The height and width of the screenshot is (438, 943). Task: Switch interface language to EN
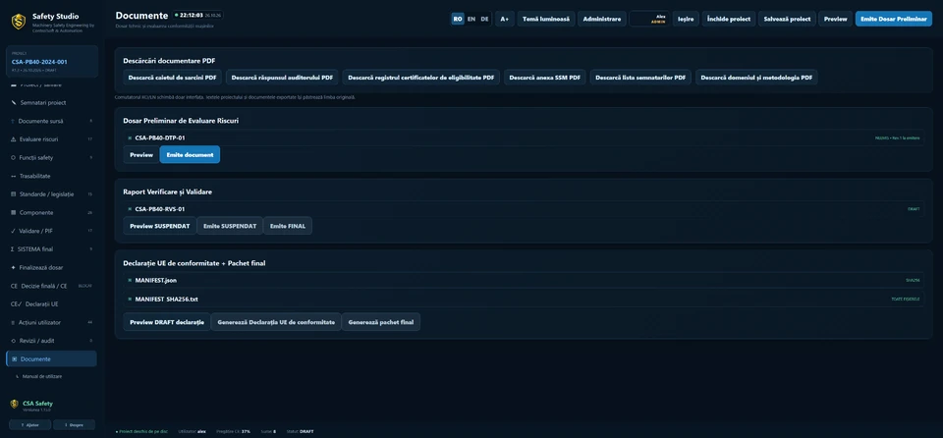471,19
